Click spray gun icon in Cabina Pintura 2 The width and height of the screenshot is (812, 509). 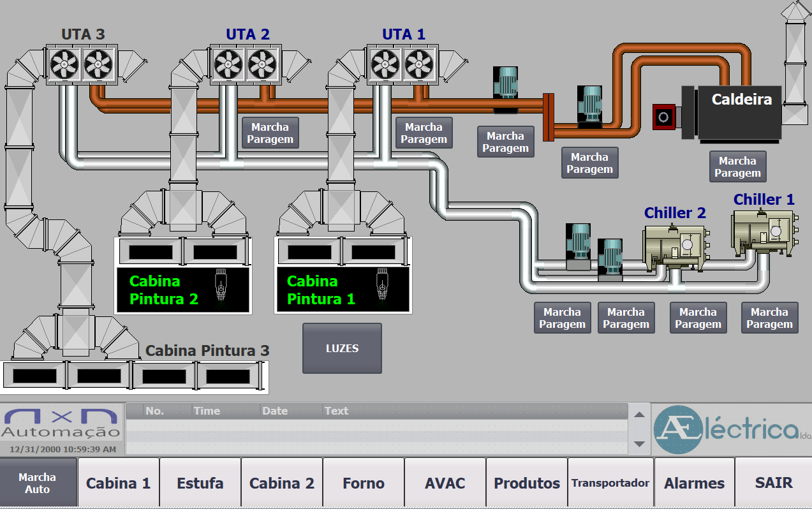tap(221, 284)
